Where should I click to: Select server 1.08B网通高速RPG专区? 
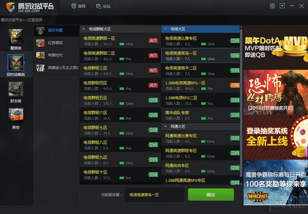pos(200,180)
